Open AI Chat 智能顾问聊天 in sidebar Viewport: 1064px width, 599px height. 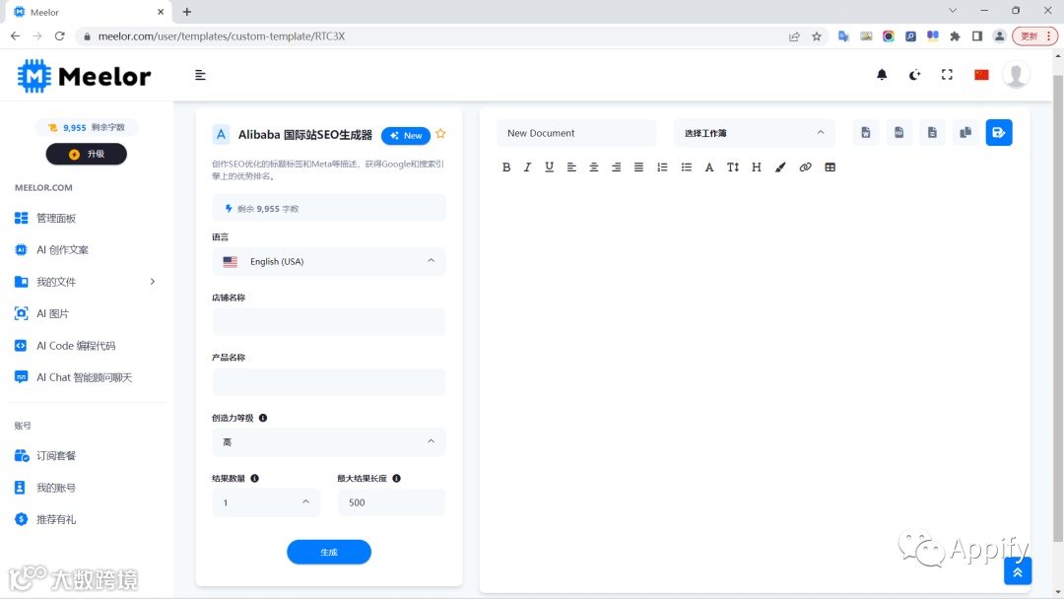click(x=86, y=377)
